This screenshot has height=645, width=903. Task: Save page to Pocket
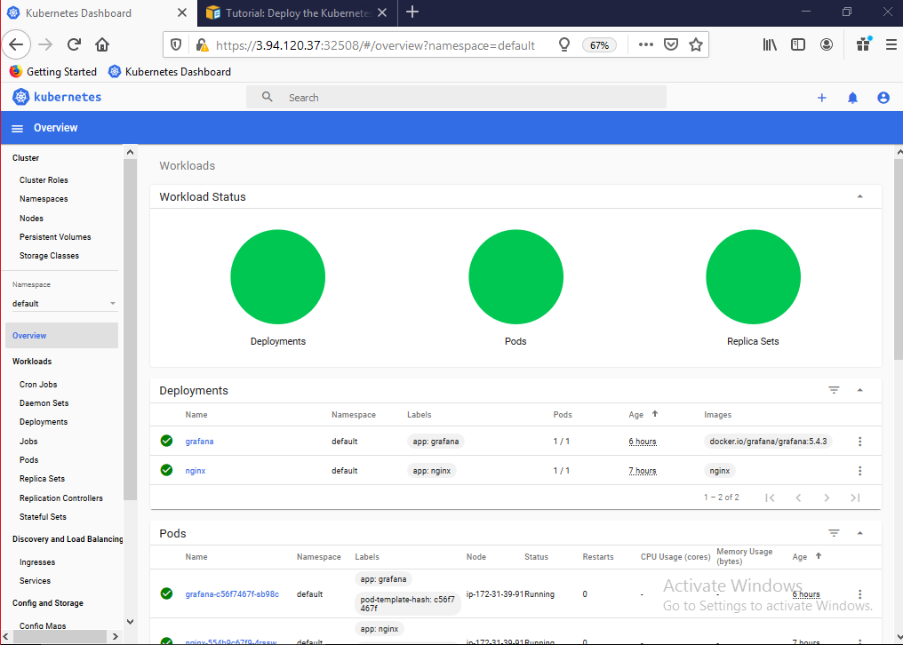tap(671, 45)
